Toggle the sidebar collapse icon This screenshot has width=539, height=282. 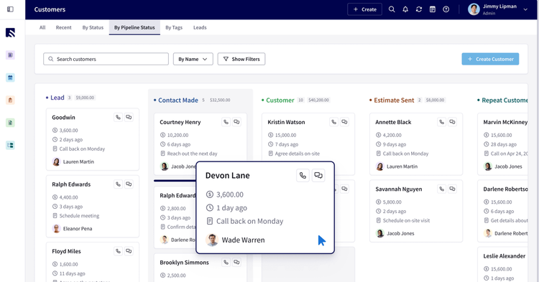click(x=10, y=9)
